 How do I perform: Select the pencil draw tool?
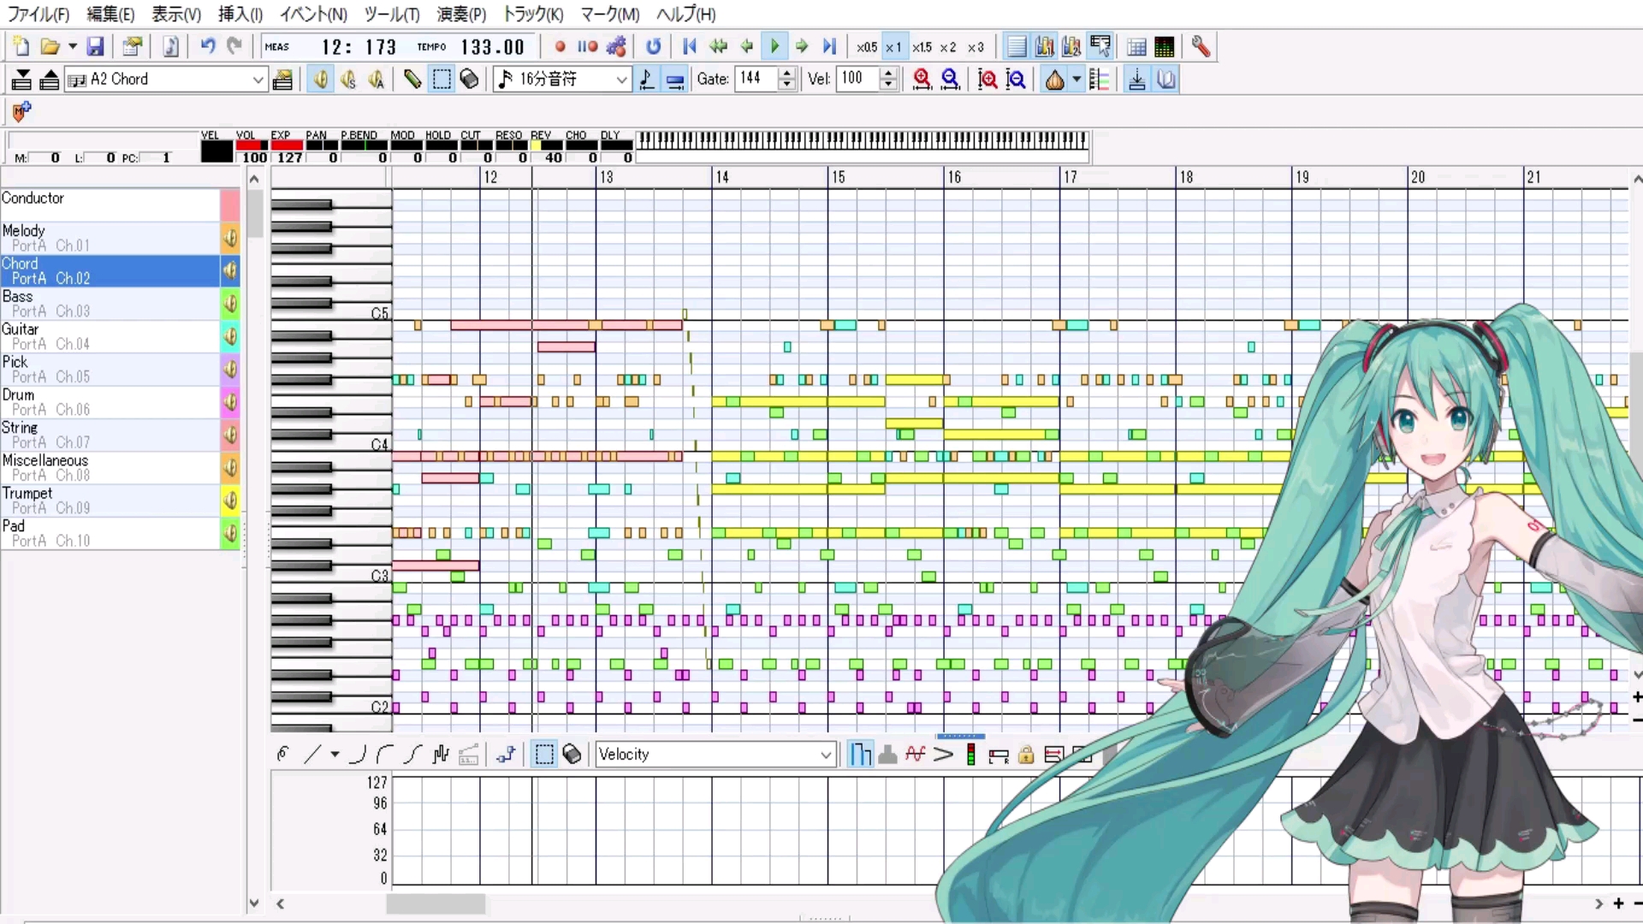point(412,80)
